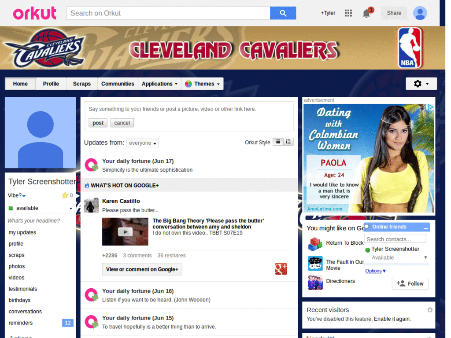Click the Jun 17 fortune icon

(92, 165)
